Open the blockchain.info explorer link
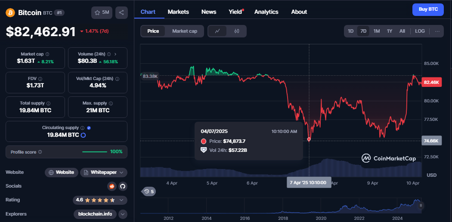The width and height of the screenshot is (452, 222). click(95, 214)
